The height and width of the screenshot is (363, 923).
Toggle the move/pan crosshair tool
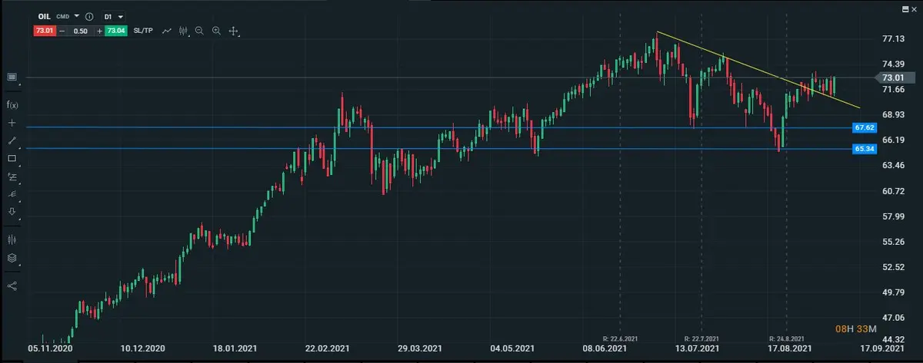[234, 31]
